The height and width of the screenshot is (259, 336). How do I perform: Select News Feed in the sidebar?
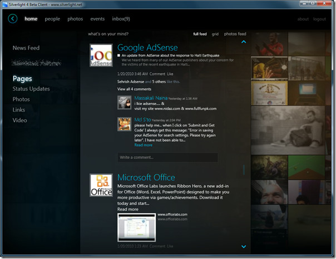pos(26,48)
